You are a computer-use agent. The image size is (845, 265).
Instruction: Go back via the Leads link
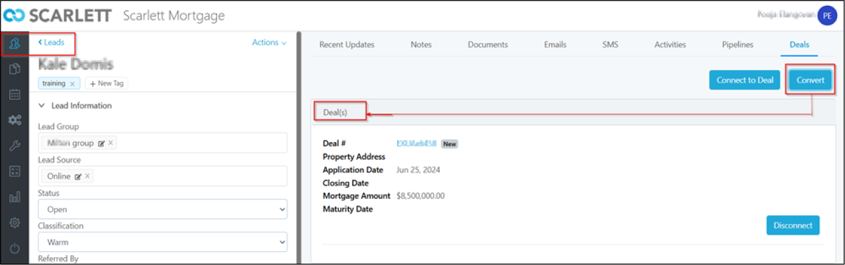pyautogui.click(x=52, y=42)
